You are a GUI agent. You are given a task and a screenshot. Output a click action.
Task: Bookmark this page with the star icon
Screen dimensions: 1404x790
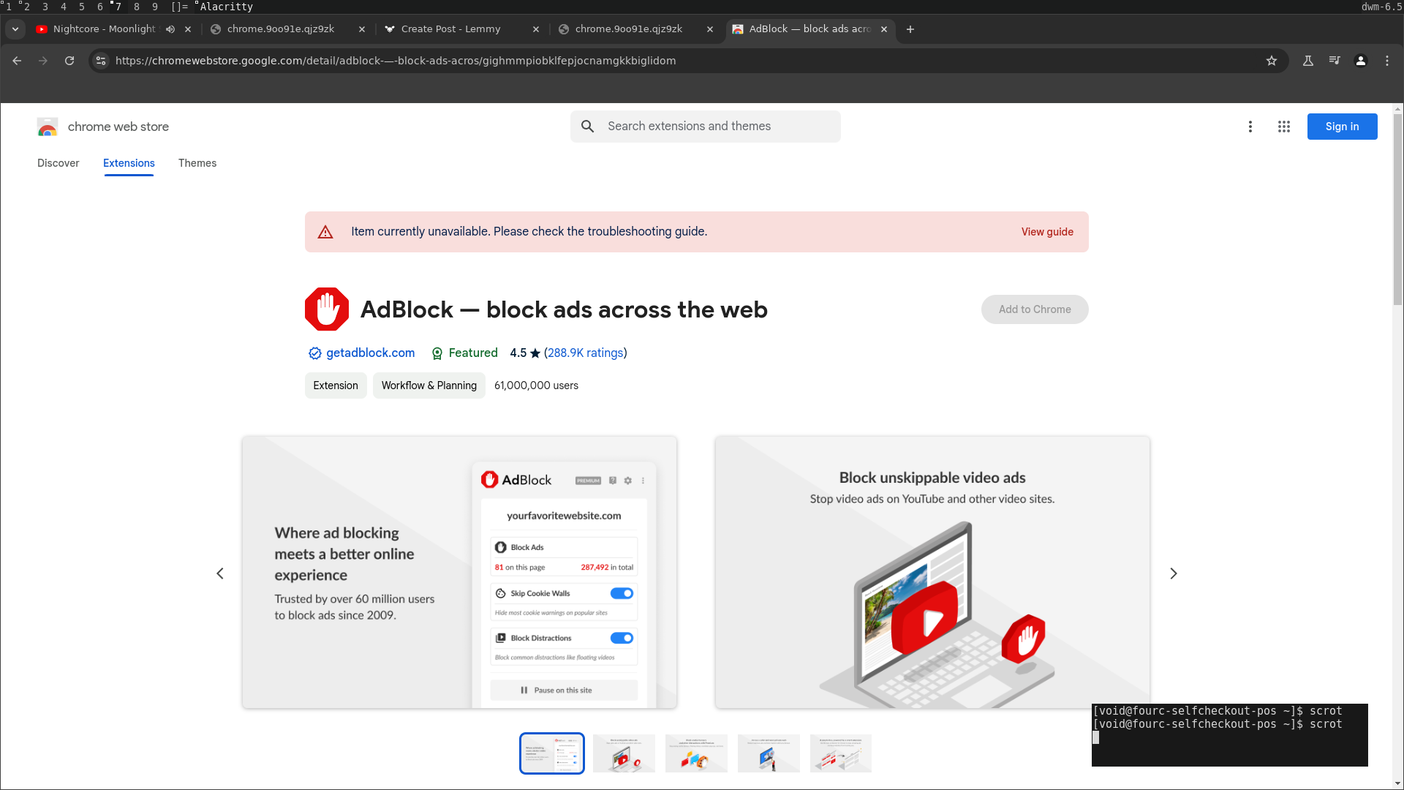click(1272, 61)
